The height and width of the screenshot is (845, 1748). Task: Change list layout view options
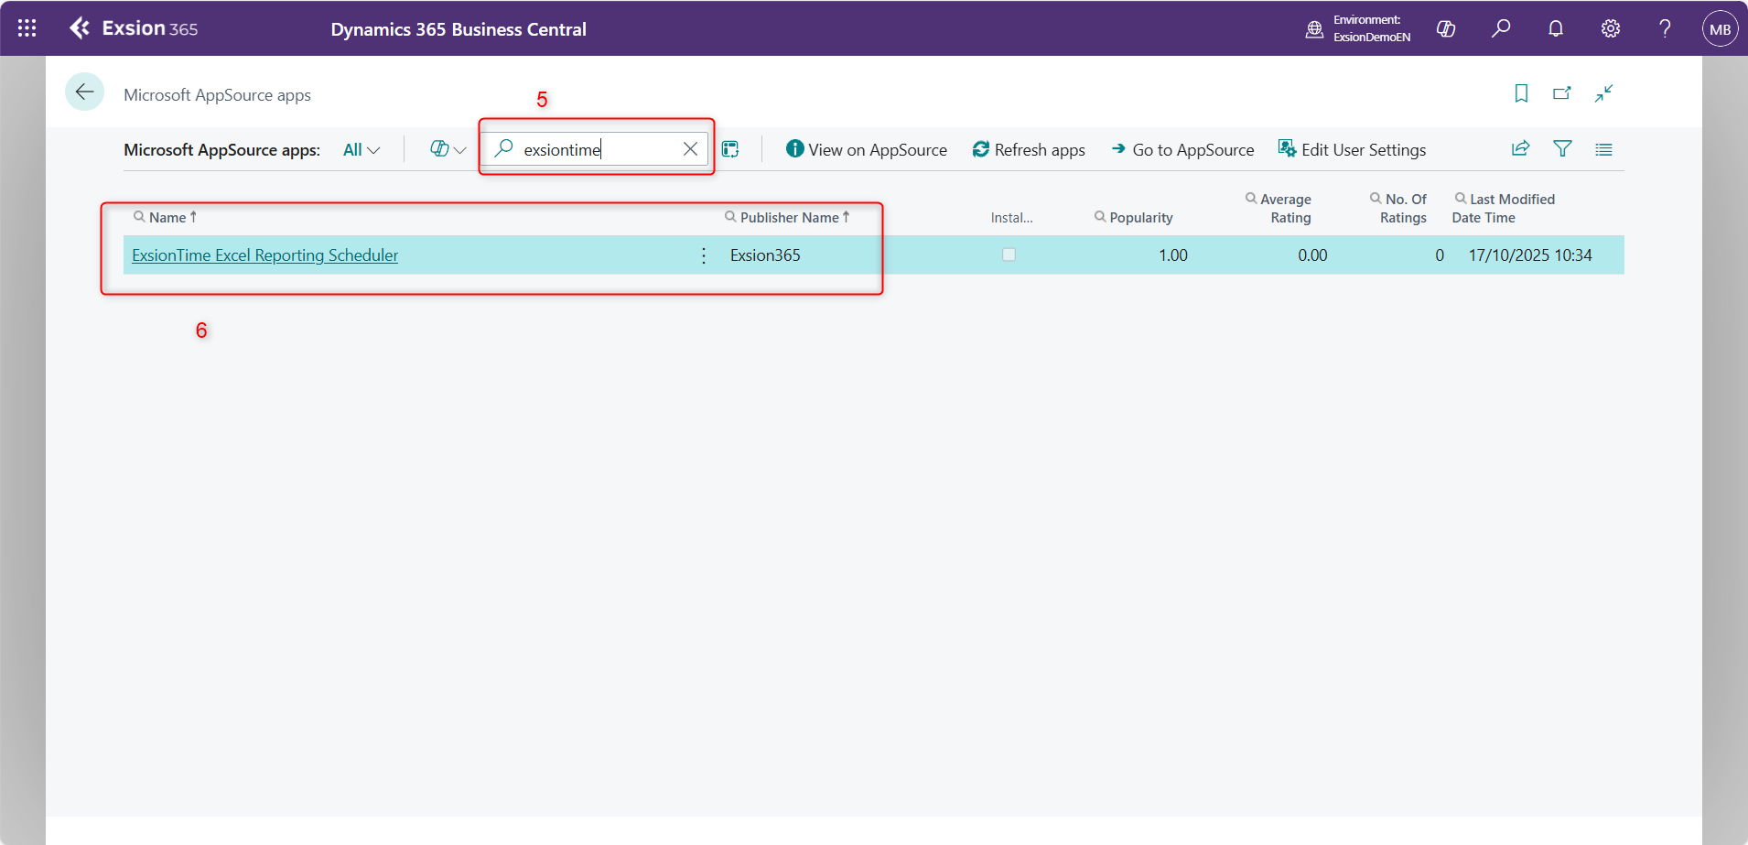[x=1603, y=149]
